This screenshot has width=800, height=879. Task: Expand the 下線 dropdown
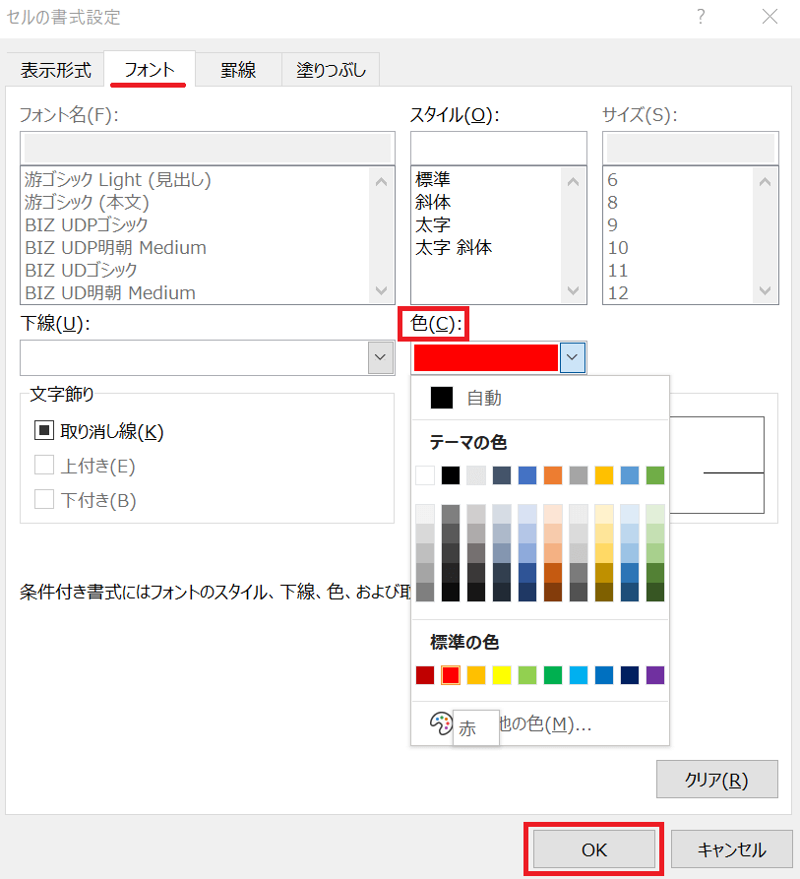381,357
